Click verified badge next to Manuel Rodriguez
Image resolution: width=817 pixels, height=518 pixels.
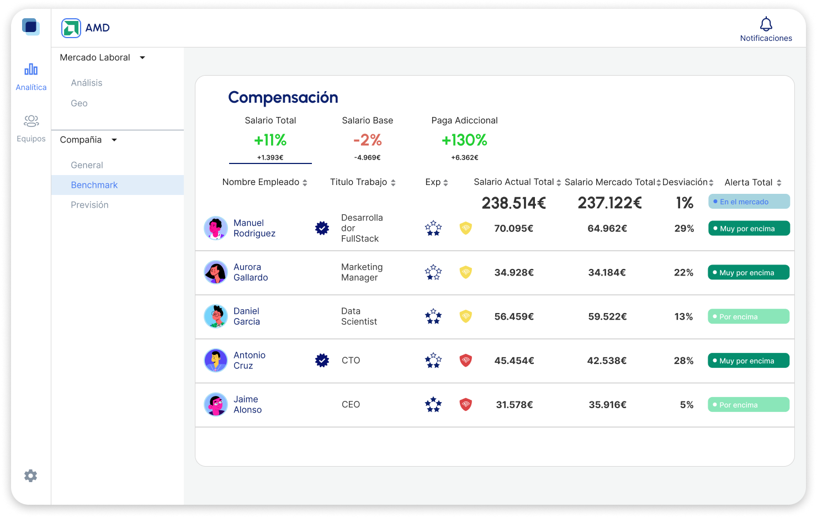[x=322, y=228]
